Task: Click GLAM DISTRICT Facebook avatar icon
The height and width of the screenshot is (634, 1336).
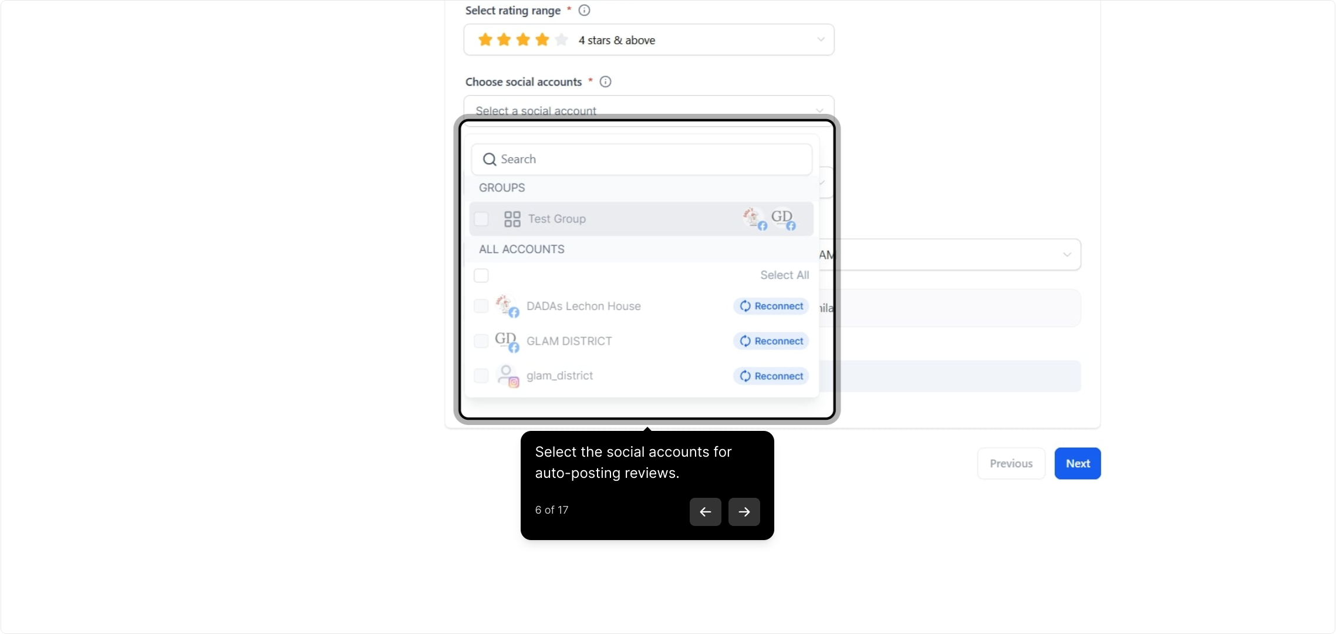Action: pyautogui.click(x=507, y=341)
